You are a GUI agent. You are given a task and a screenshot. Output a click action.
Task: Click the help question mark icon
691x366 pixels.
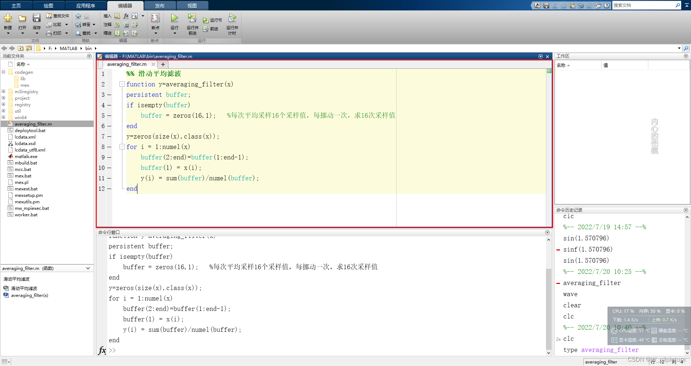607,5
